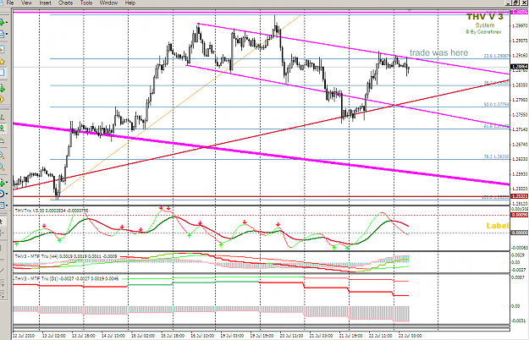The image size is (529, 340).
Task: Click the magenta price tag at top of scale
Action: [520, 12]
